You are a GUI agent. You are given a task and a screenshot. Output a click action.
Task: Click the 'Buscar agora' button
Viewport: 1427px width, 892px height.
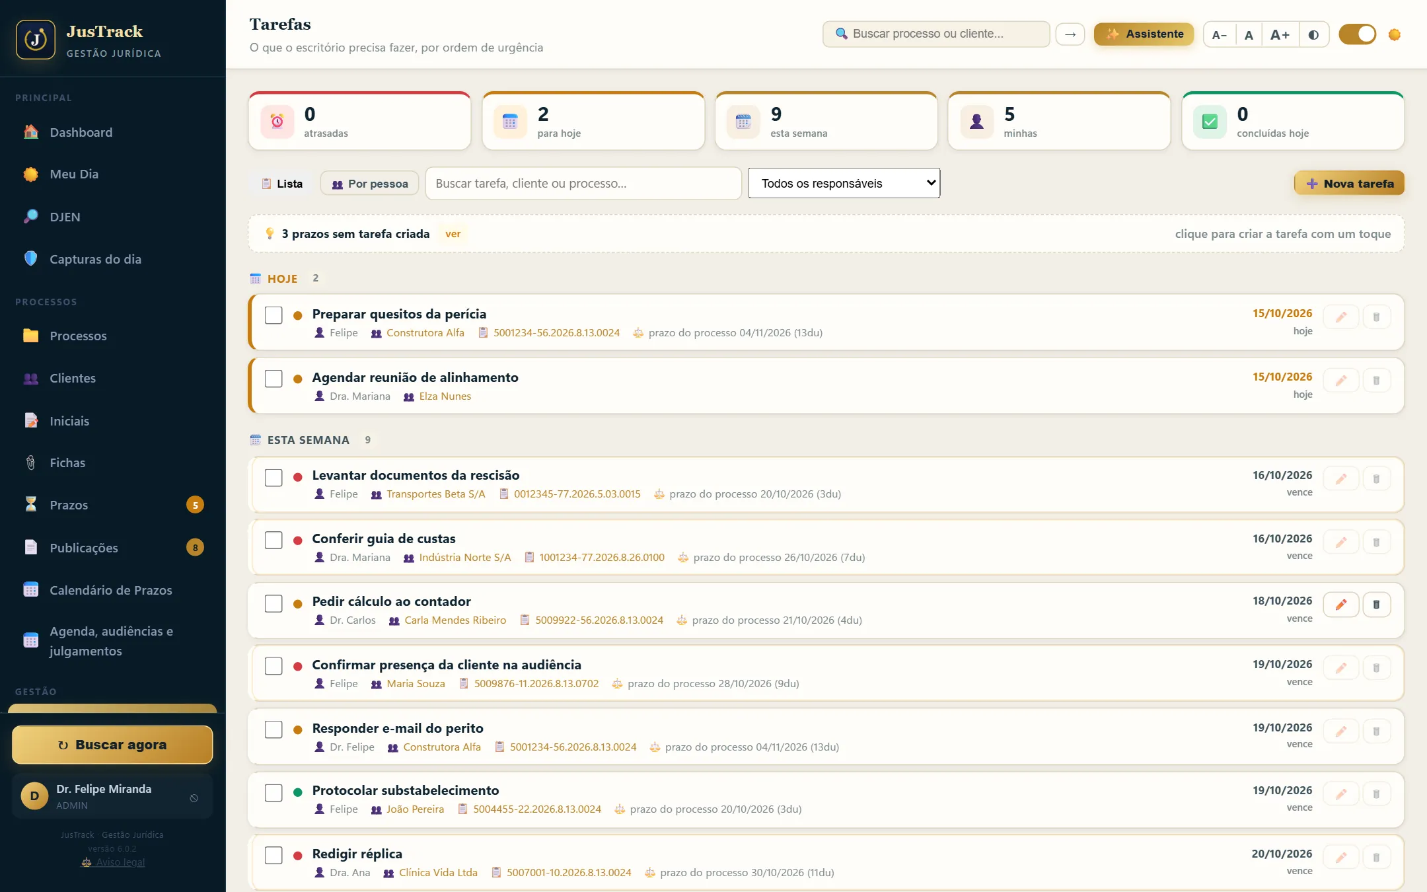pyautogui.click(x=112, y=745)
